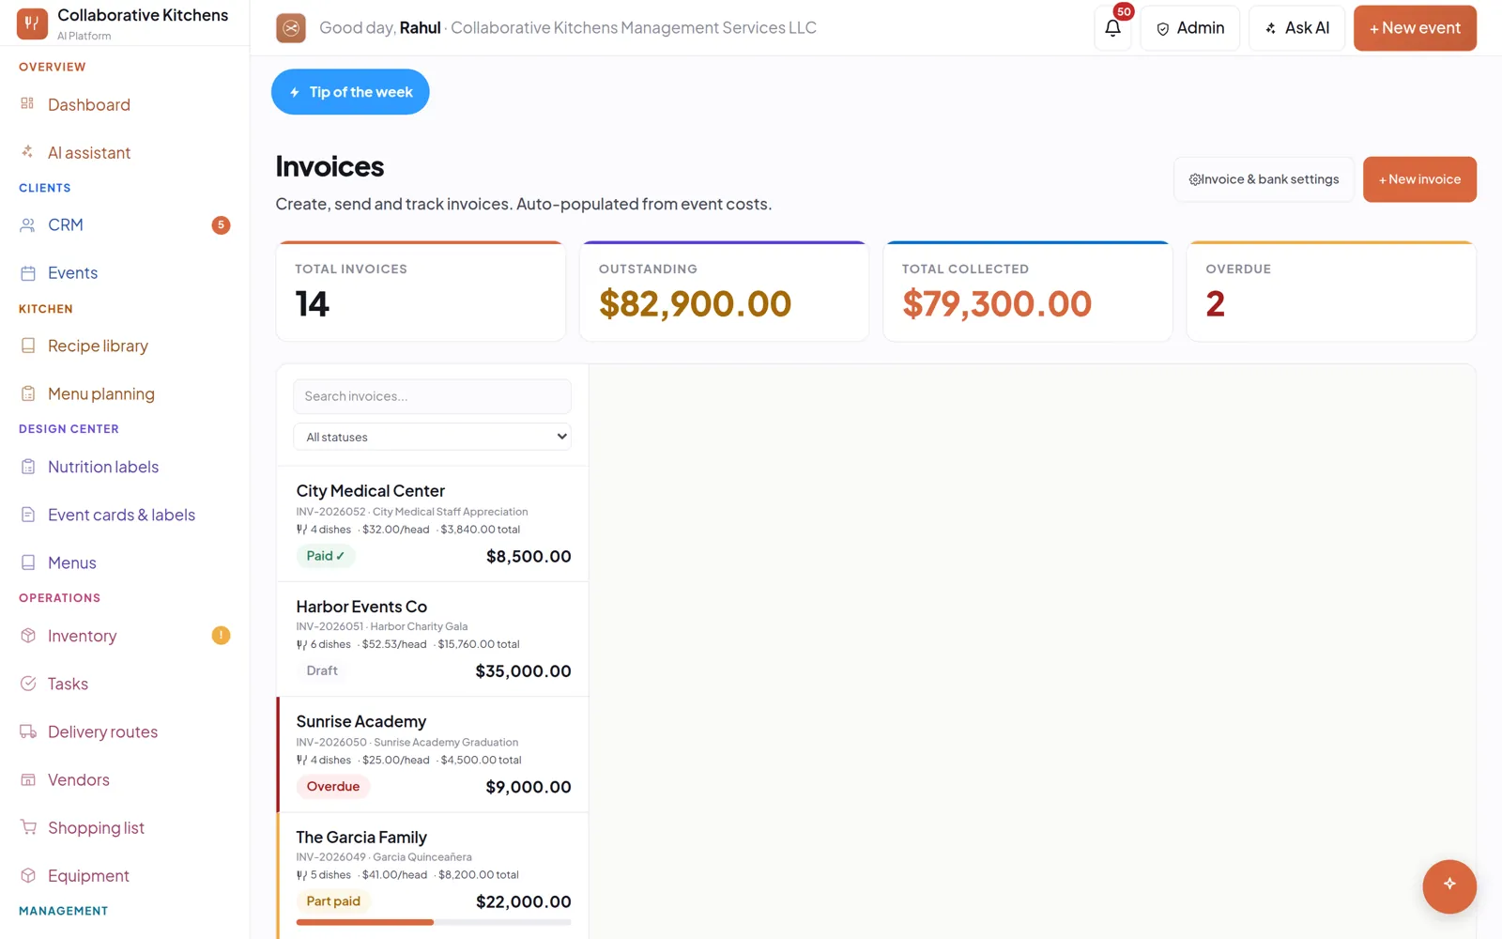Click the shield icon in the Admin button
1502x939 pixels.
[x=1162, y=28]
